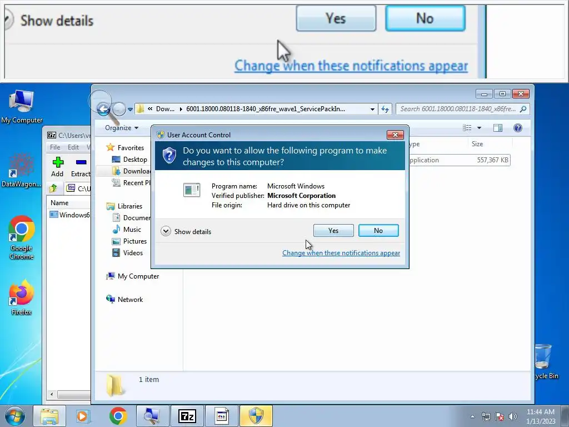
Task: Click the UAC question shield icon
Action: 169,156
